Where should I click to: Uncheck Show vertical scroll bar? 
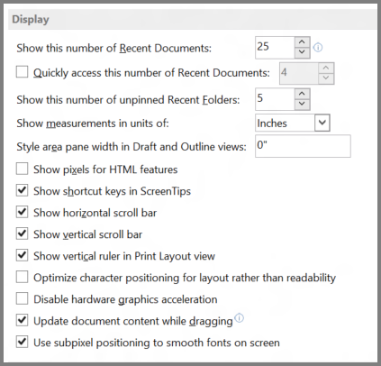click(x=22, y=233)
